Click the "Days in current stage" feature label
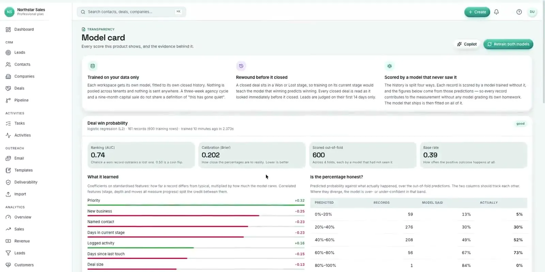545x272 pixels. tap(106, 232)
